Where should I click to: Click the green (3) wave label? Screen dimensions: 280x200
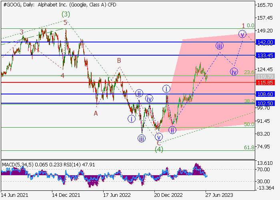point(66,14)
